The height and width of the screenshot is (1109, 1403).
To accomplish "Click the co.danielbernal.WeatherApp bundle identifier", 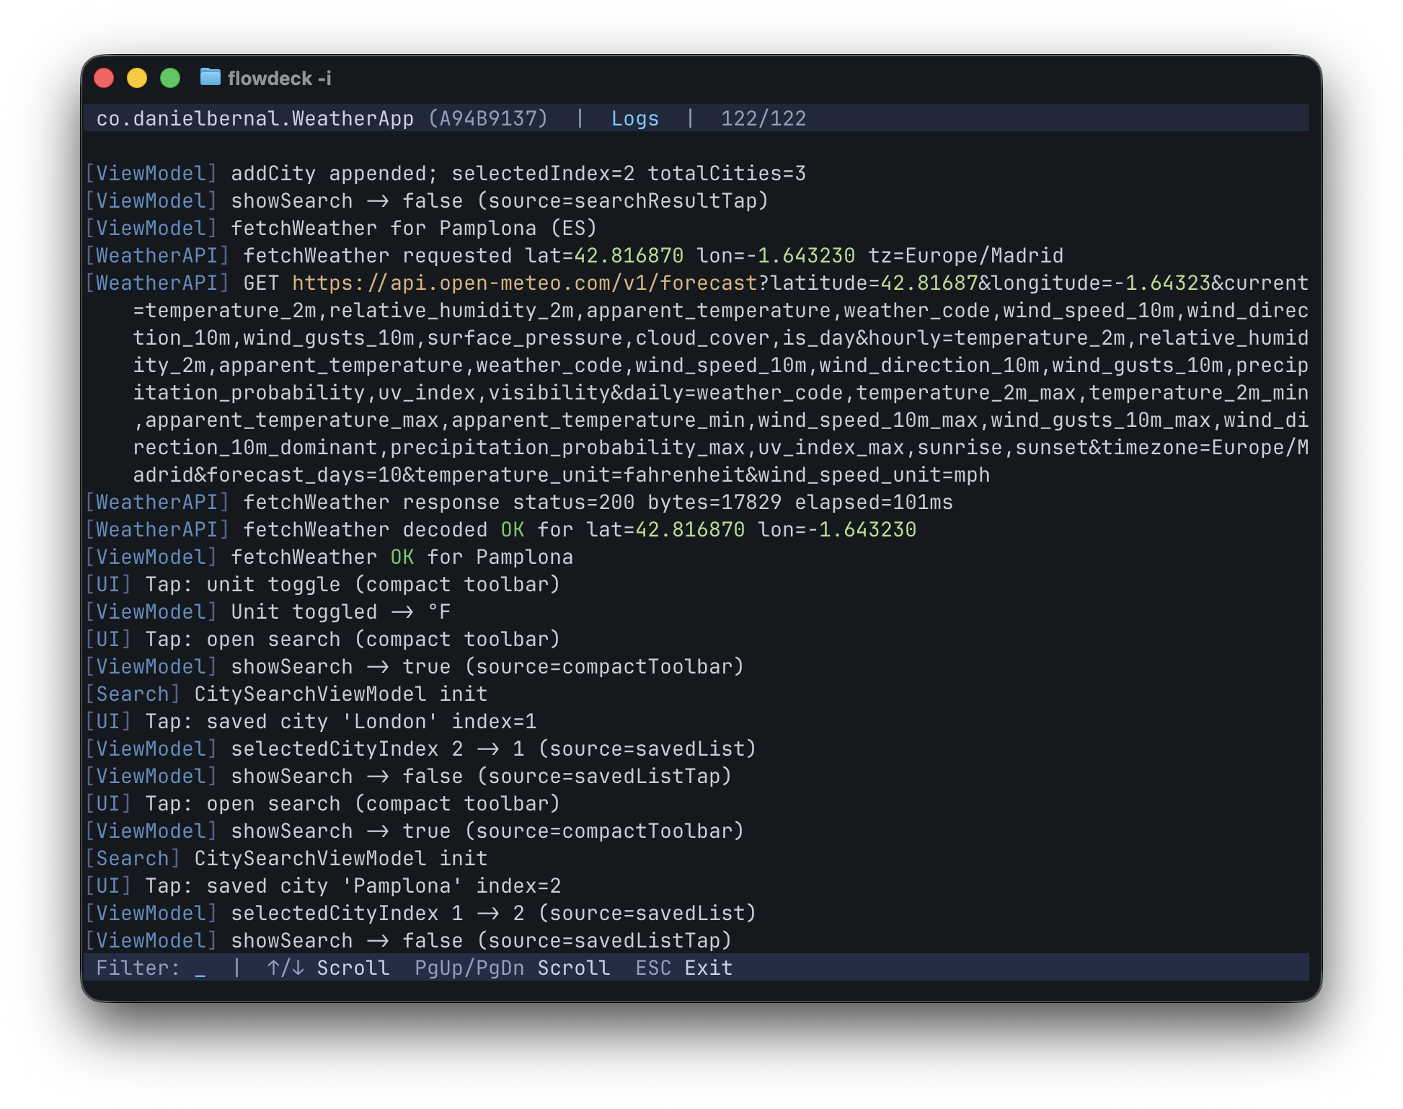I will (255, 118).
